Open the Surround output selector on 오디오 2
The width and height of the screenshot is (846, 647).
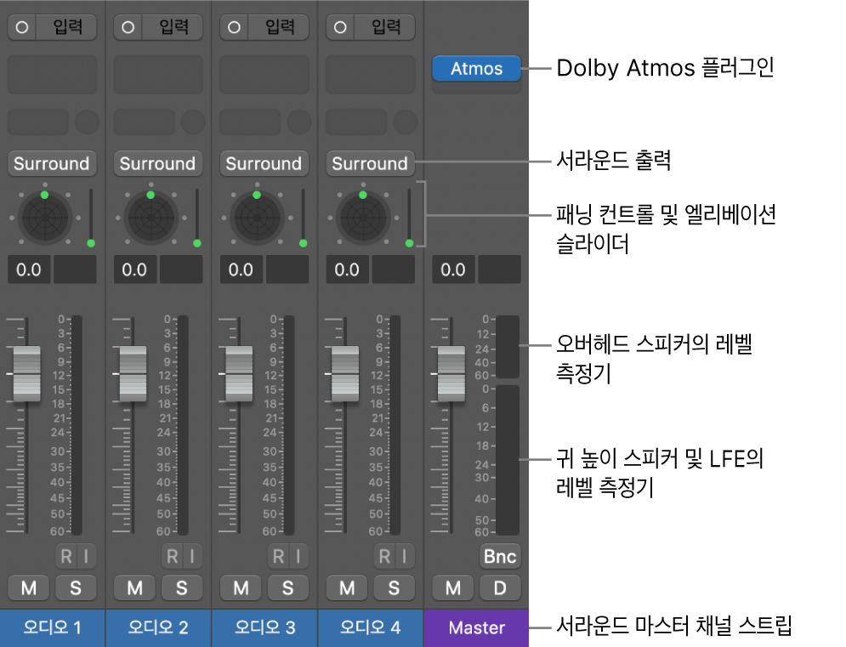coord(158,163)
